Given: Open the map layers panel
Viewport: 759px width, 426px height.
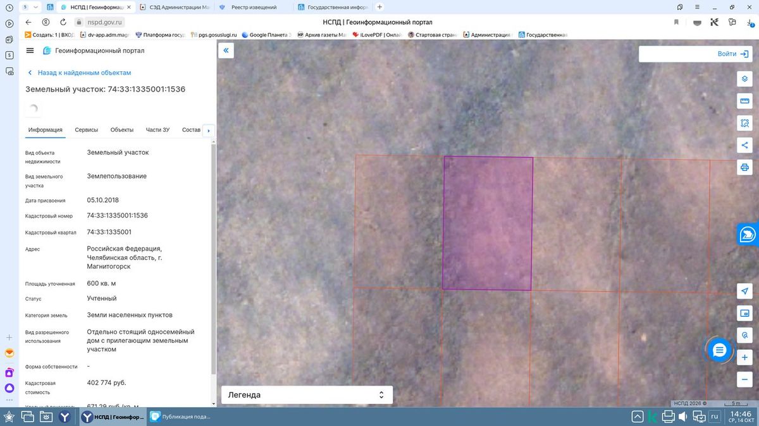Looking at the screenshot, I should pos(744,78).
